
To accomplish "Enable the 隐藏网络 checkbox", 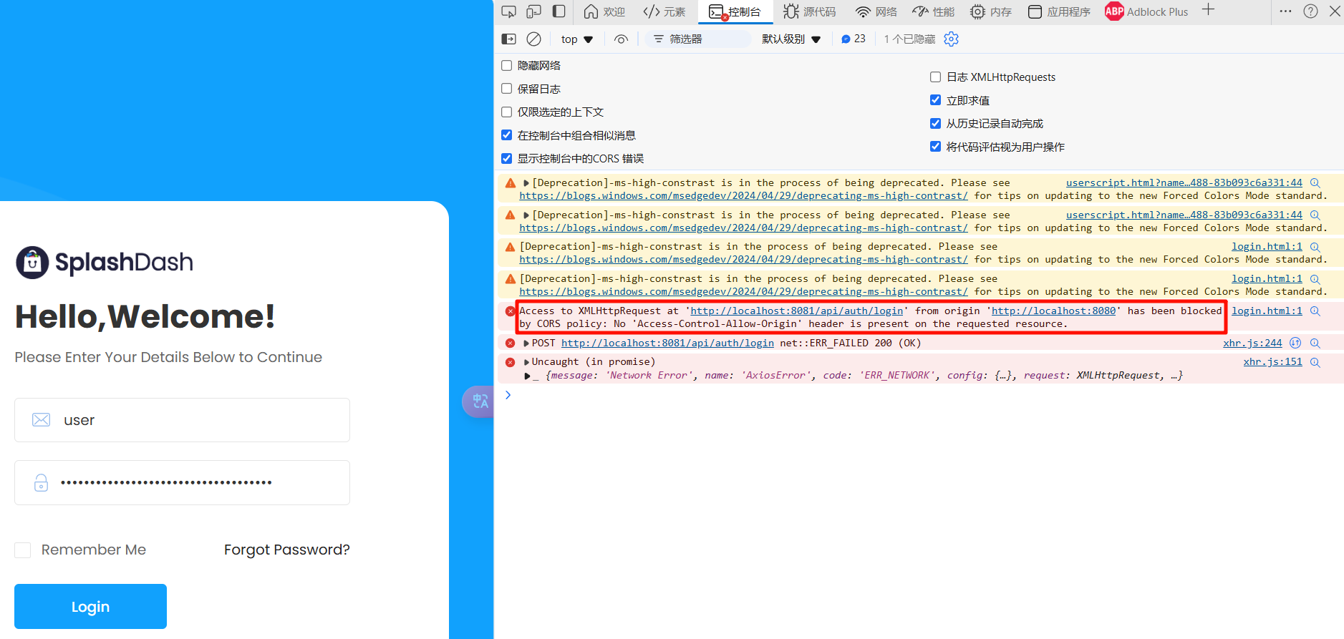I will (x=507, y=66).
